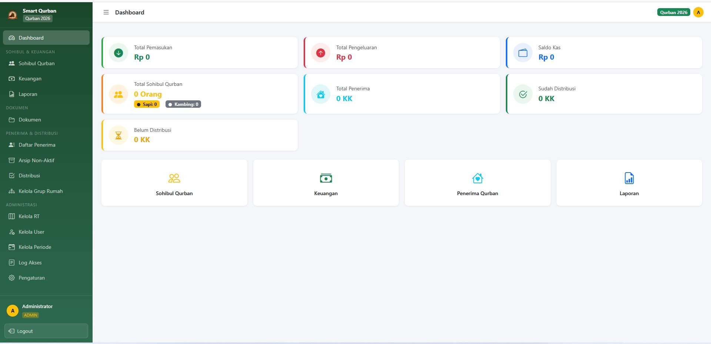Click the Total Sohibul Qurban people icon
Viewport: 711px width, 344px height.
[x=118, y=94]
